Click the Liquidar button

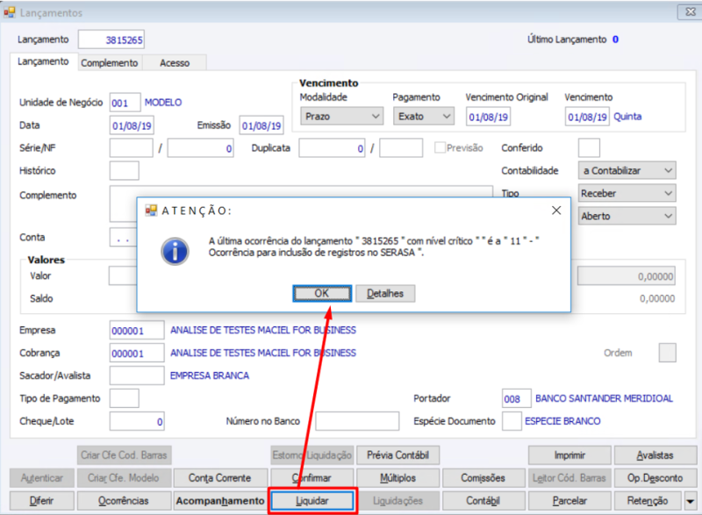pos(312,501)
